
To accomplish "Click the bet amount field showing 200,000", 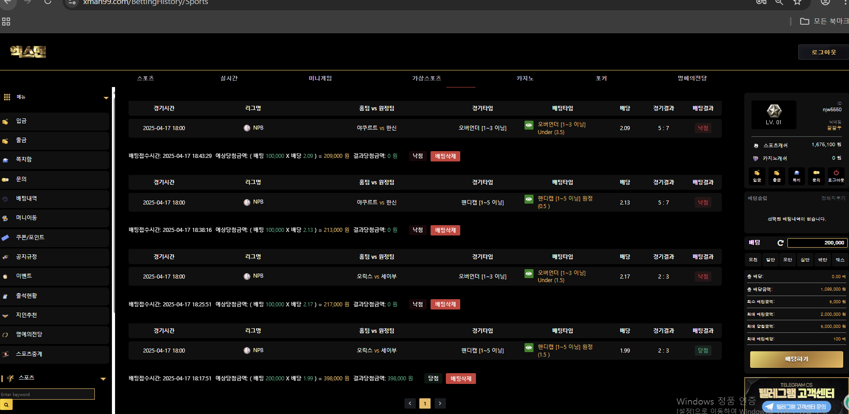I will [817, 243].
